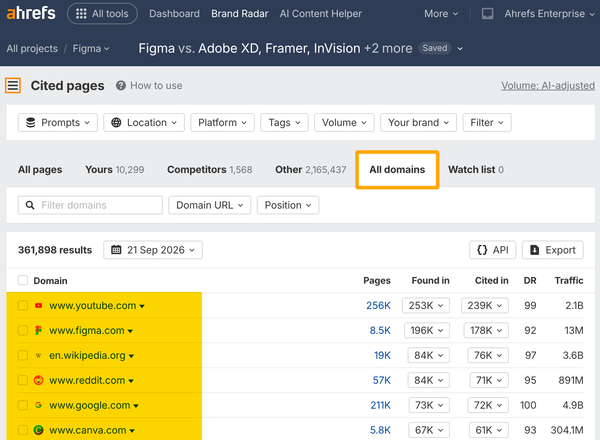
Task: Open the Ahrefs Enterprise account menu
Action: 549,14
